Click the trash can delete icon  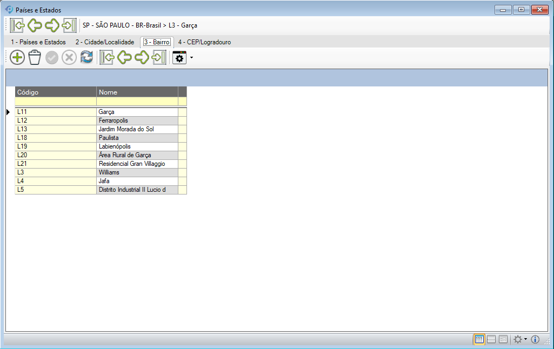(35, 58)
